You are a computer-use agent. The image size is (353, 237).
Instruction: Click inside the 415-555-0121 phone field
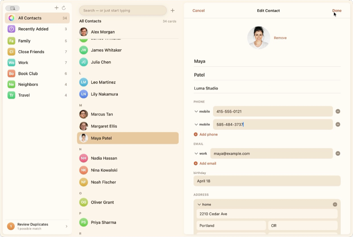273,111
